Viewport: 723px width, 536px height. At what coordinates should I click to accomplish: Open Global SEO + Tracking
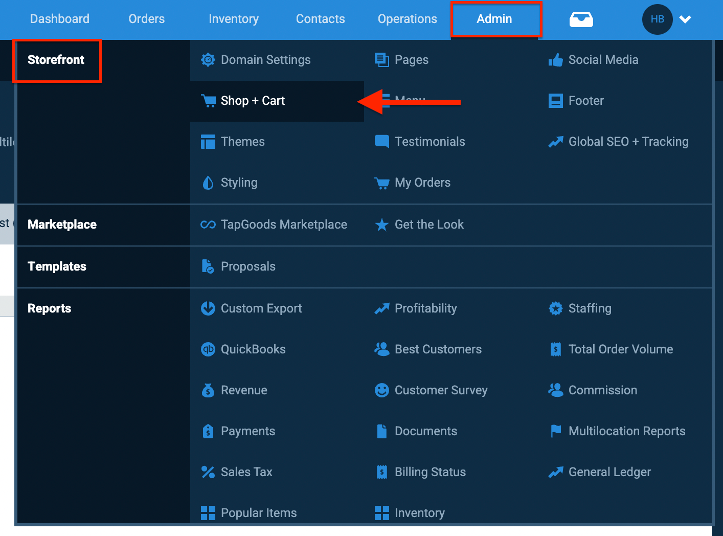[x=628, y=142]
